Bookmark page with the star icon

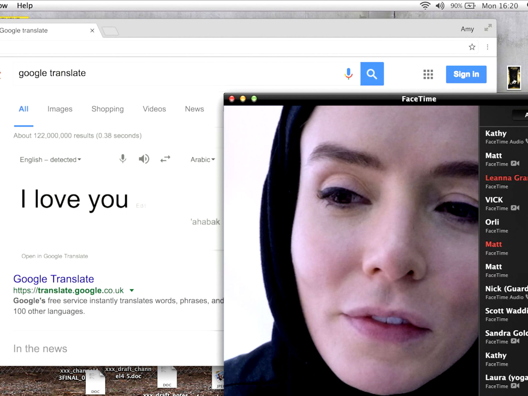pyautogui.click(x=472, y=47)
